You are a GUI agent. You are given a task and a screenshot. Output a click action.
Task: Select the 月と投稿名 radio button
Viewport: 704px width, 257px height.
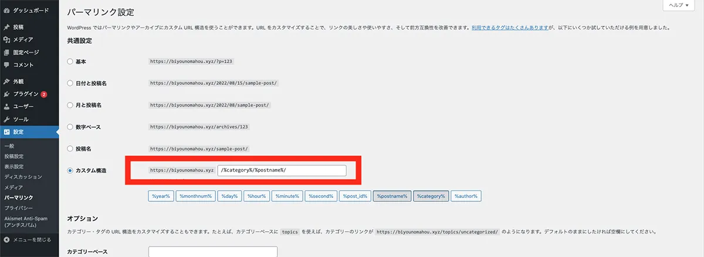(70, 105)
